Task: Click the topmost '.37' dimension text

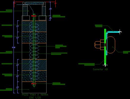Action: [x=18, y=26]
